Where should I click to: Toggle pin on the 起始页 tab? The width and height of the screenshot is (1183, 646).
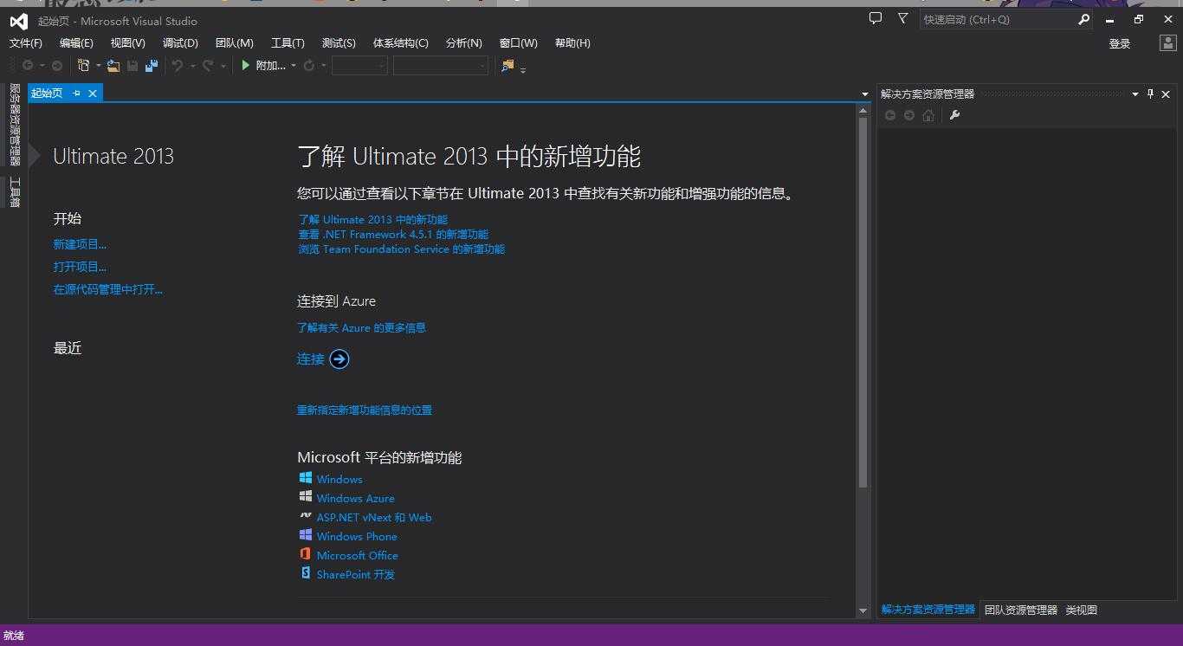click(76, 94)
